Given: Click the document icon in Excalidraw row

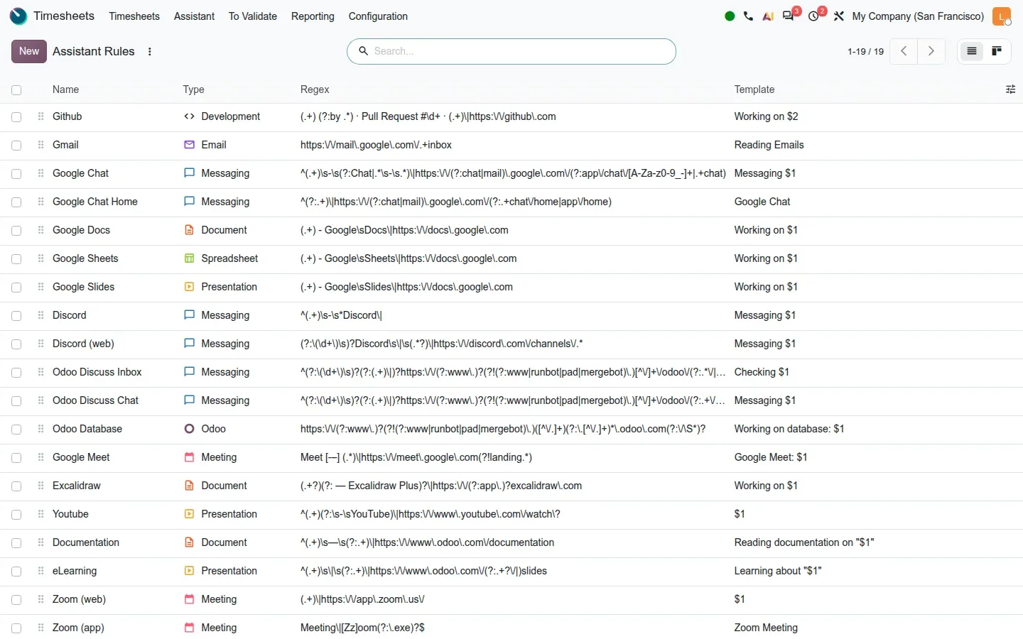Looking at the screenshot, I should 189,486.
